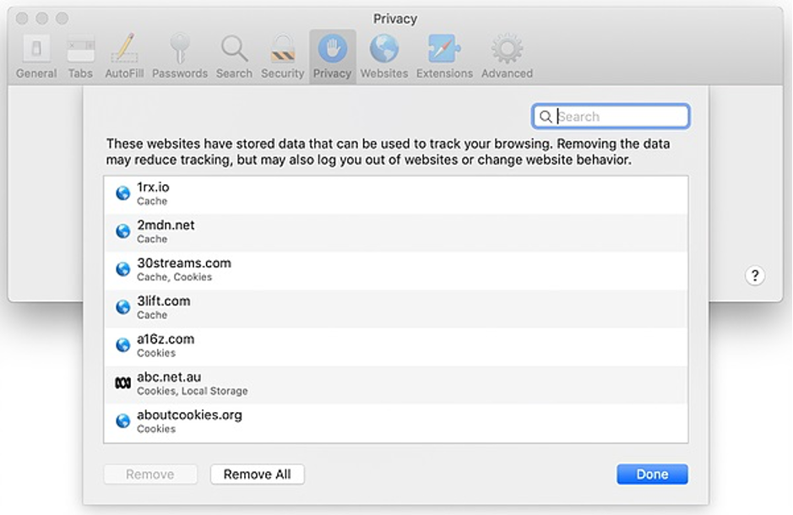The height and width of the screenshot is (515, 793).
Task: Open the Advanced gear preferences
Action: click(507, 57)
